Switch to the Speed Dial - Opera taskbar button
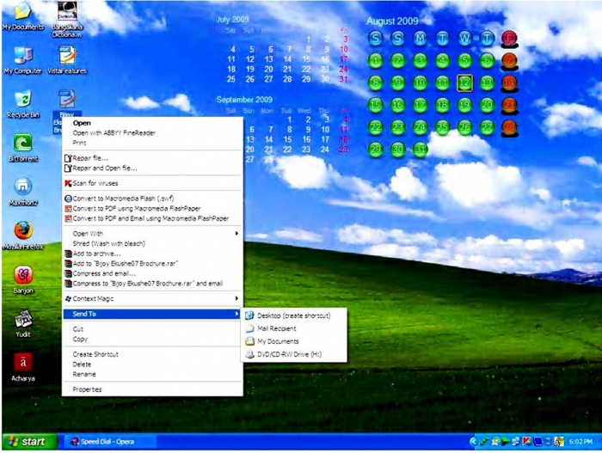This screenshot has width=602, height=453. pyautogui.click(x=109, y=442)
